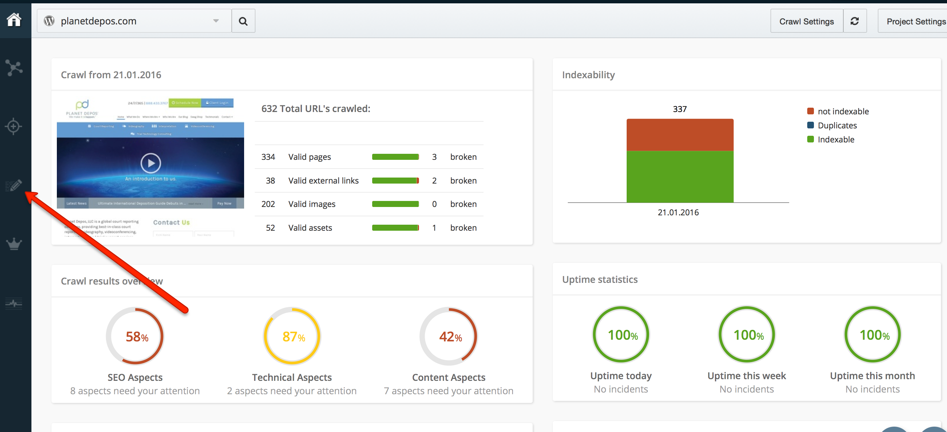Click the Valid pages progress bar
The height and width of the screenshot is (432, 947).
(x=395, y=157)
